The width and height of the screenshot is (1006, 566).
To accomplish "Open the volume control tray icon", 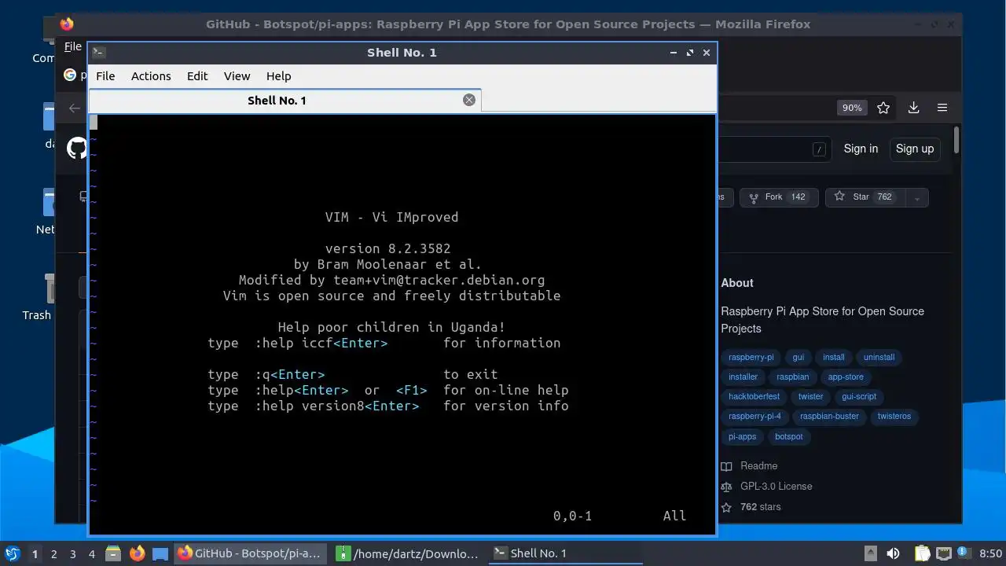I will (893, 553).
